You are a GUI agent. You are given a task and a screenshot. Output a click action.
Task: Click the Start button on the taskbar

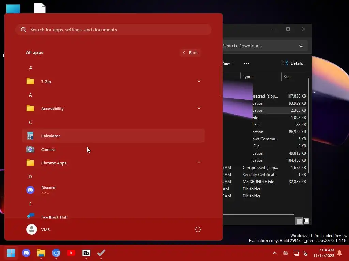tap(11, 253)
